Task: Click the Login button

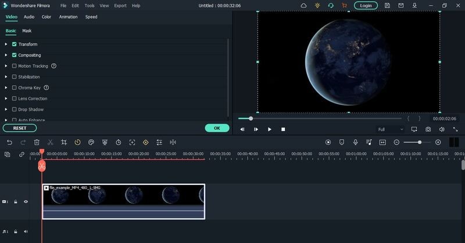Action: click(x=366, y=6)
